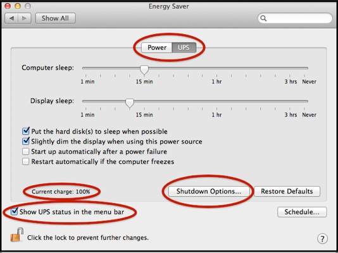Disable Slightly dim the display checkbox
The width and height of the screenshot is (338, 253).
(26, 141)
